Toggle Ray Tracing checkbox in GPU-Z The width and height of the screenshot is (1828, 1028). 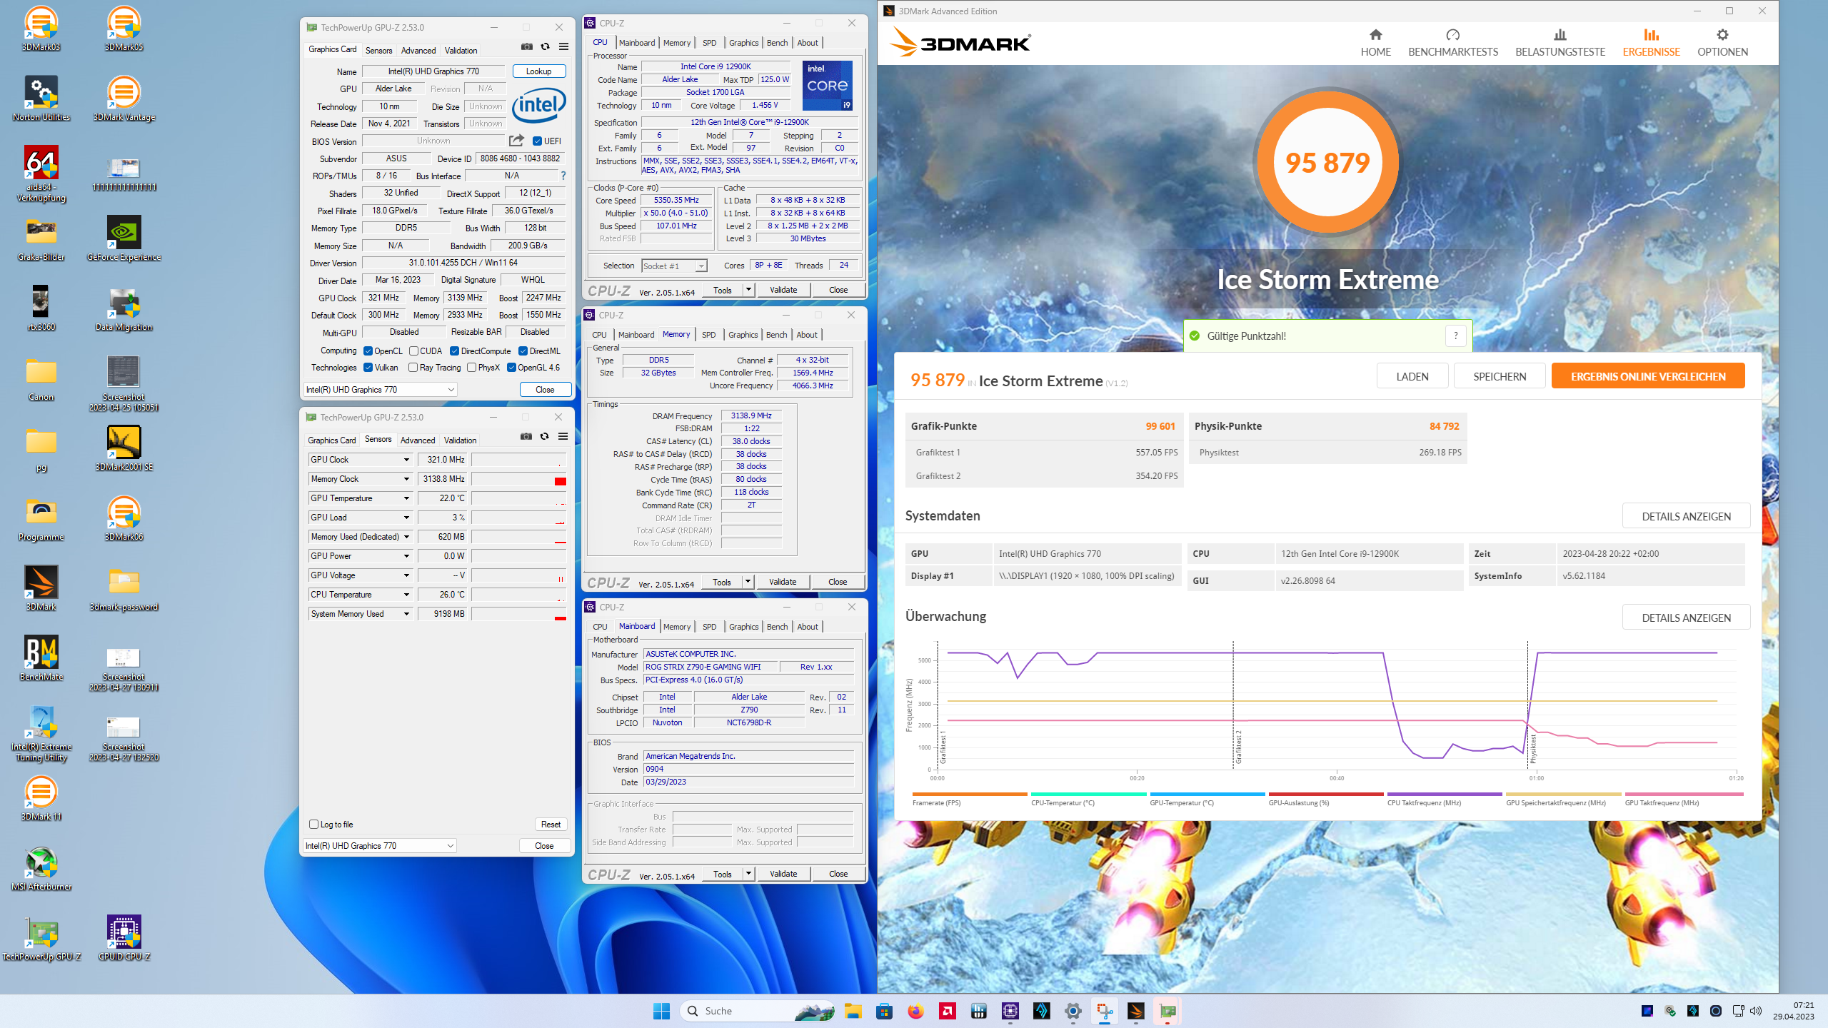click(413, 368)
